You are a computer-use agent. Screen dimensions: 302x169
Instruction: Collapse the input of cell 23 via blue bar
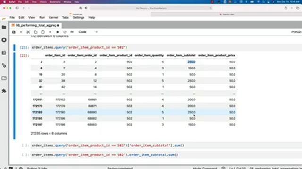click(x=14, y=47)
